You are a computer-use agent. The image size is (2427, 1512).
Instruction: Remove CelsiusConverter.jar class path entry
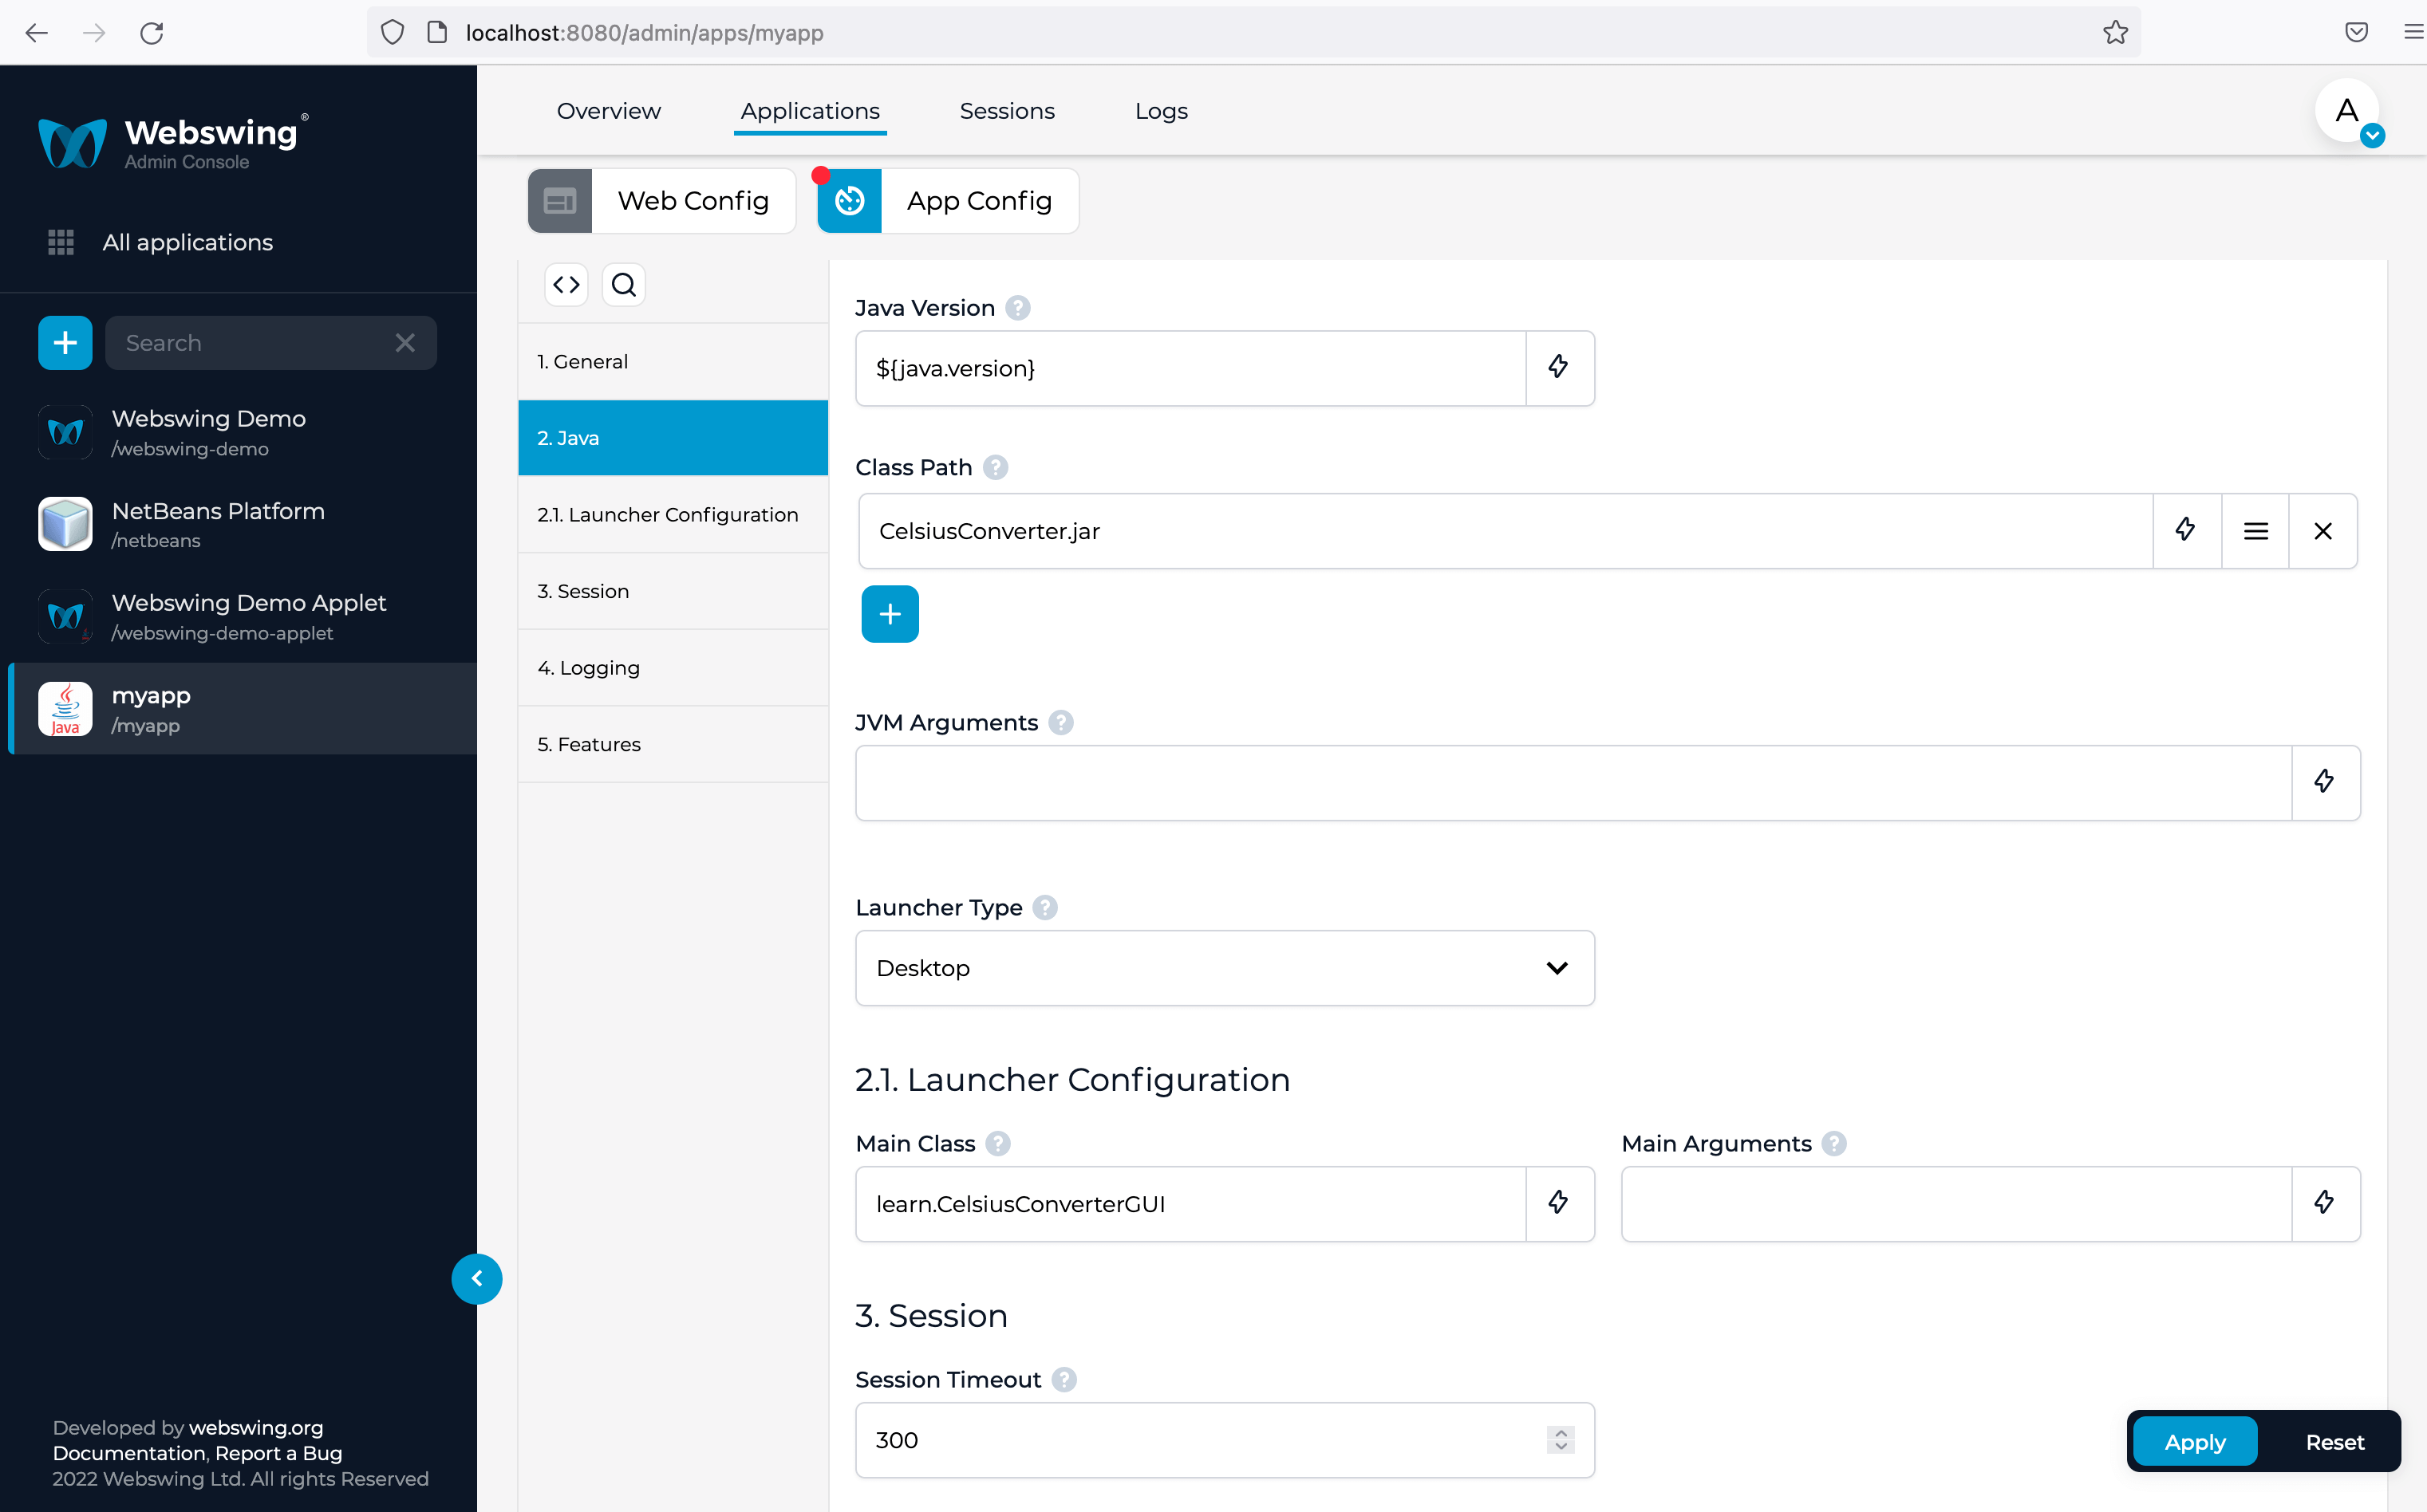coord(2323,531)
